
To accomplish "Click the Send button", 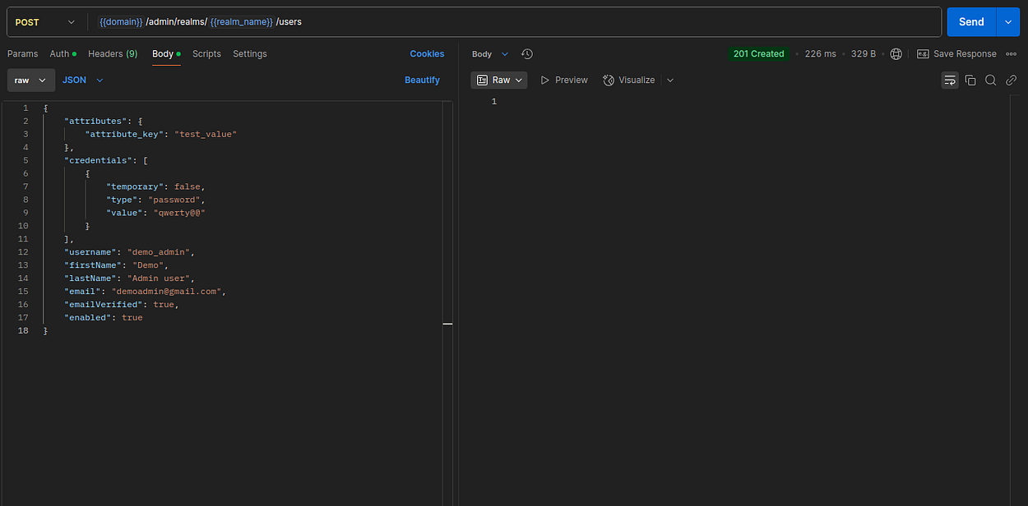I will click(x=970, y=21).
